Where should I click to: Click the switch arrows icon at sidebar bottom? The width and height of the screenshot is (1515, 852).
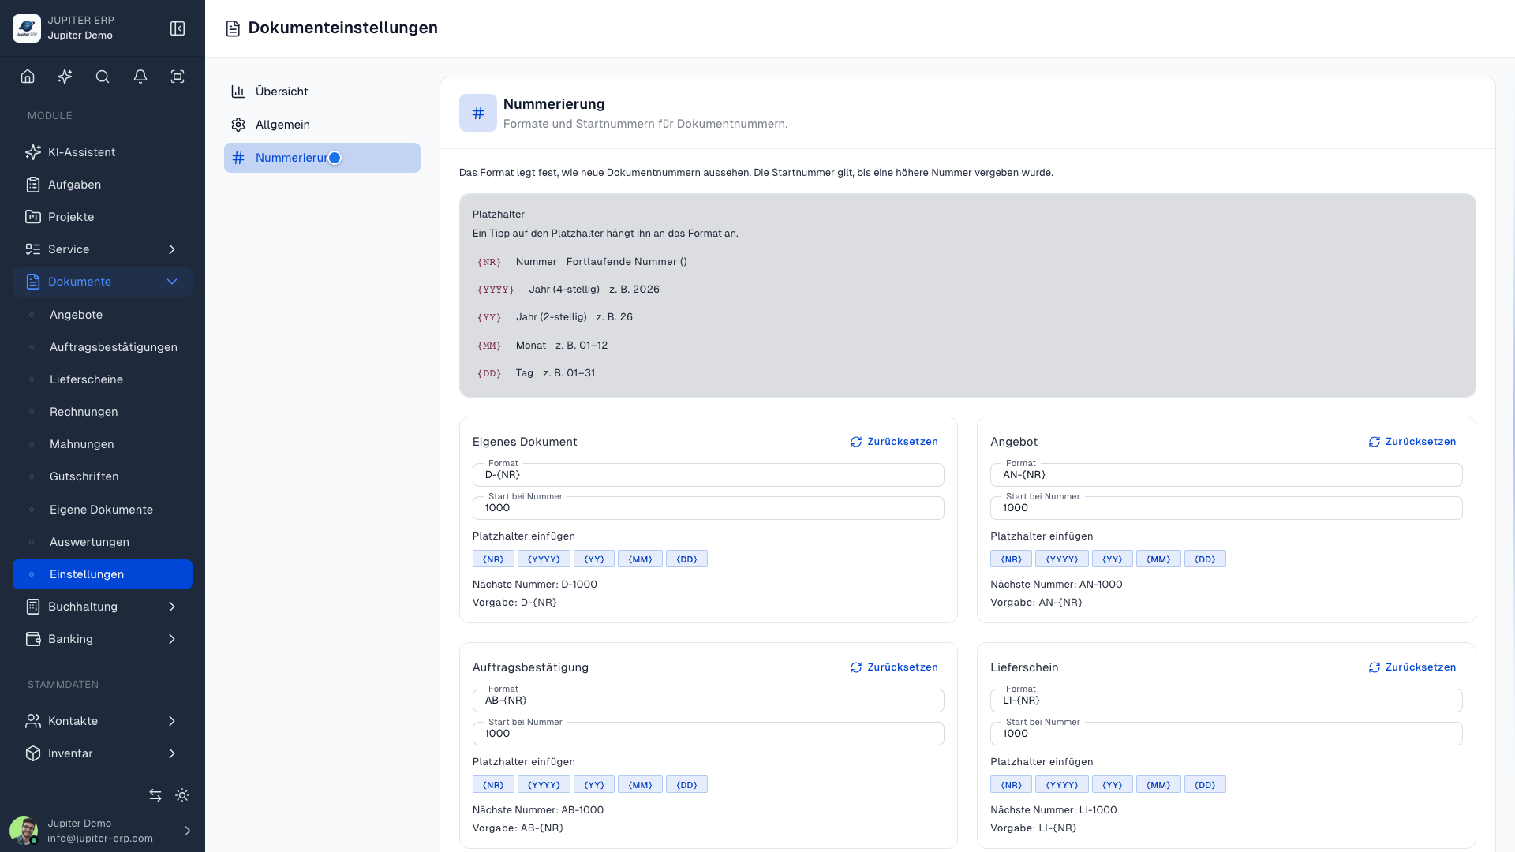coord(155,795)
